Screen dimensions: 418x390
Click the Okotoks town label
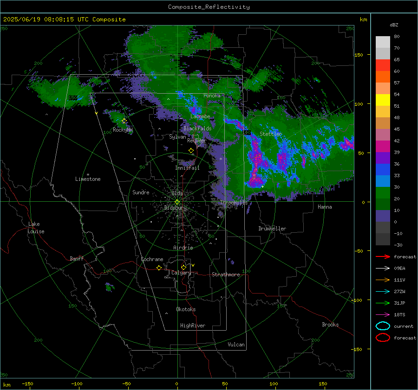(186, 309)
